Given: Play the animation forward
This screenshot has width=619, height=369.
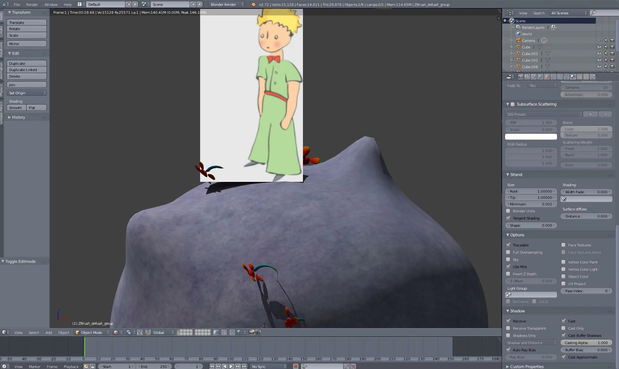Looking at the screenshot, I should click(x=231, y=366).
